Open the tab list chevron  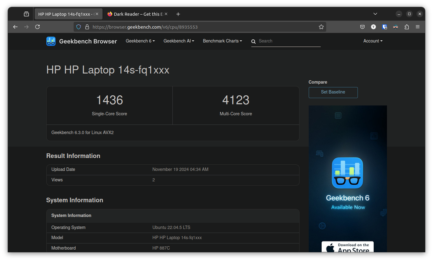click(x=375, y=13)
